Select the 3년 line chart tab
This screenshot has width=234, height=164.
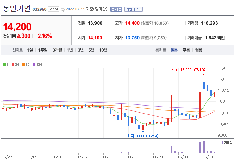click(81, 50)
